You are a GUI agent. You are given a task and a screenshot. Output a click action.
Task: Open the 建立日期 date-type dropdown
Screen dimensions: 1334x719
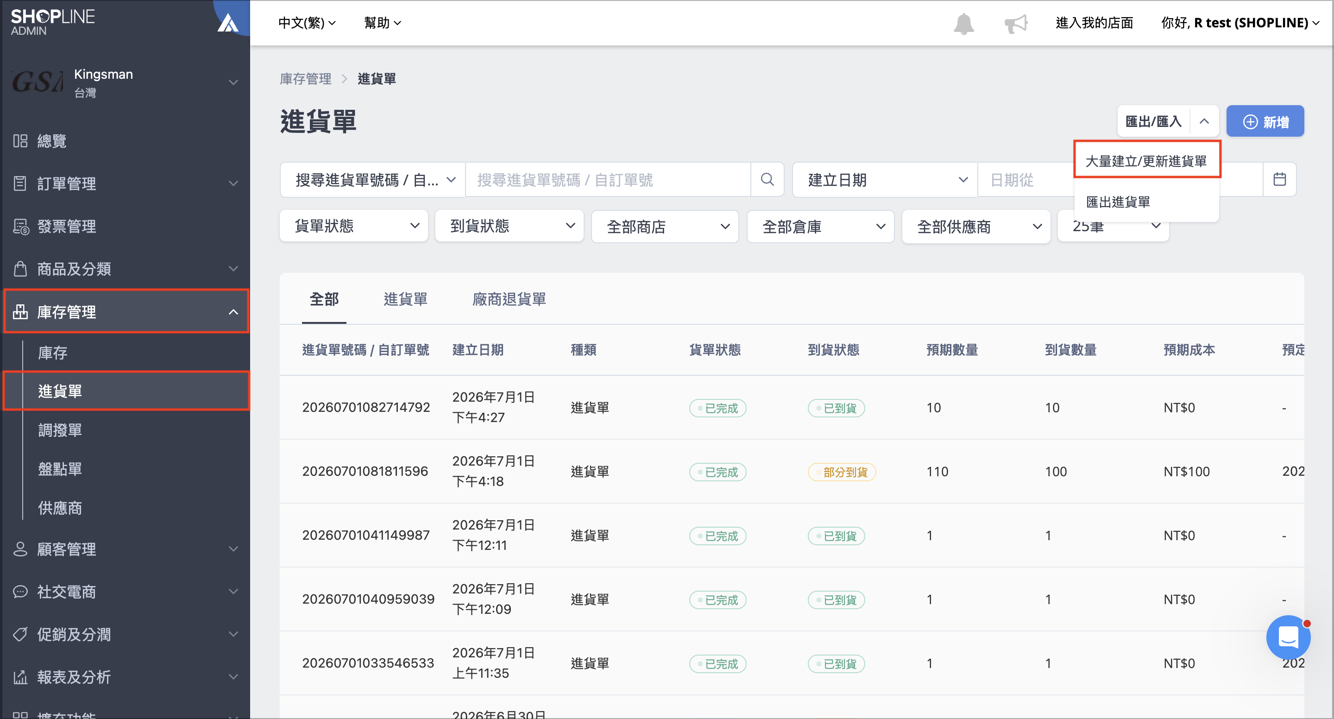885,180
